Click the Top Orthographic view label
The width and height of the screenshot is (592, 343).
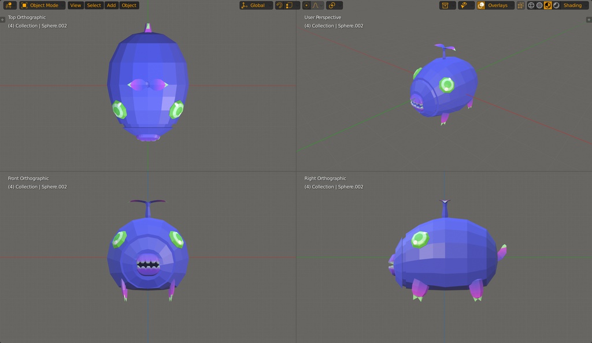(x=27, y=17)
